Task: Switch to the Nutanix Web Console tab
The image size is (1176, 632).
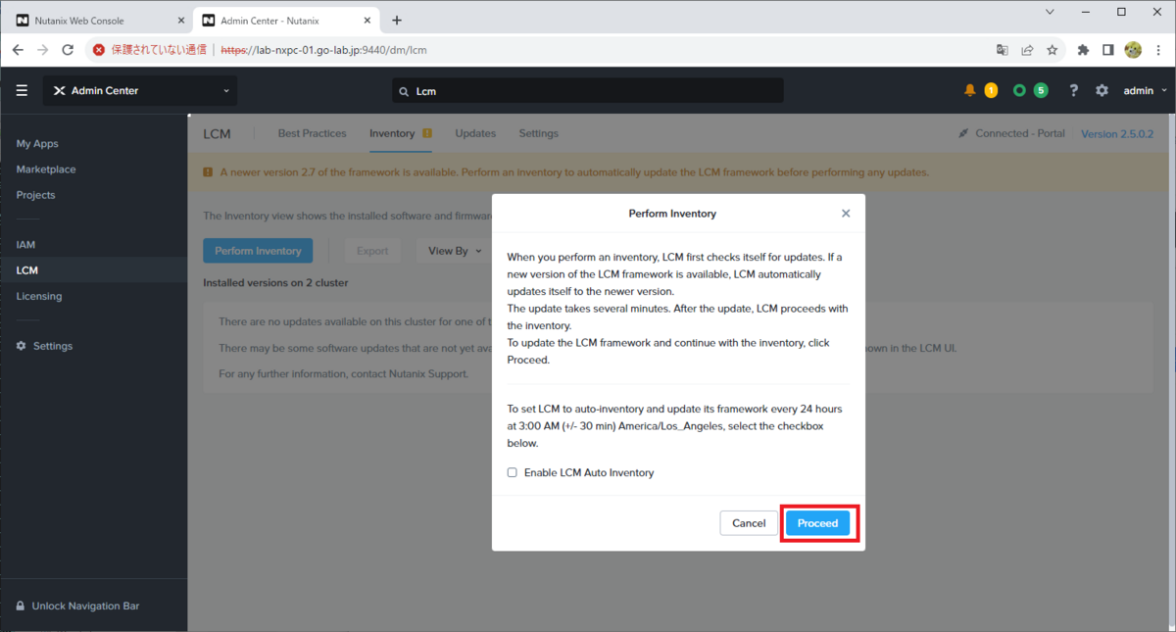Action: (x=96, y=21)
